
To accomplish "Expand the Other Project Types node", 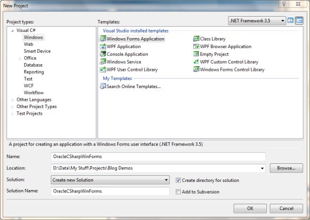I will (12, 107).
